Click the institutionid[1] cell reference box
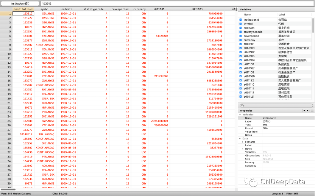Viewport: 315px width, 196px height. coord(20,4)
